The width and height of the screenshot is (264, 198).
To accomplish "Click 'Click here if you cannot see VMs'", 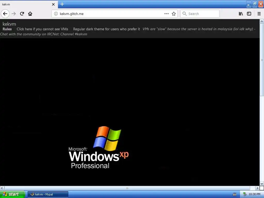I will click(43, 29).
